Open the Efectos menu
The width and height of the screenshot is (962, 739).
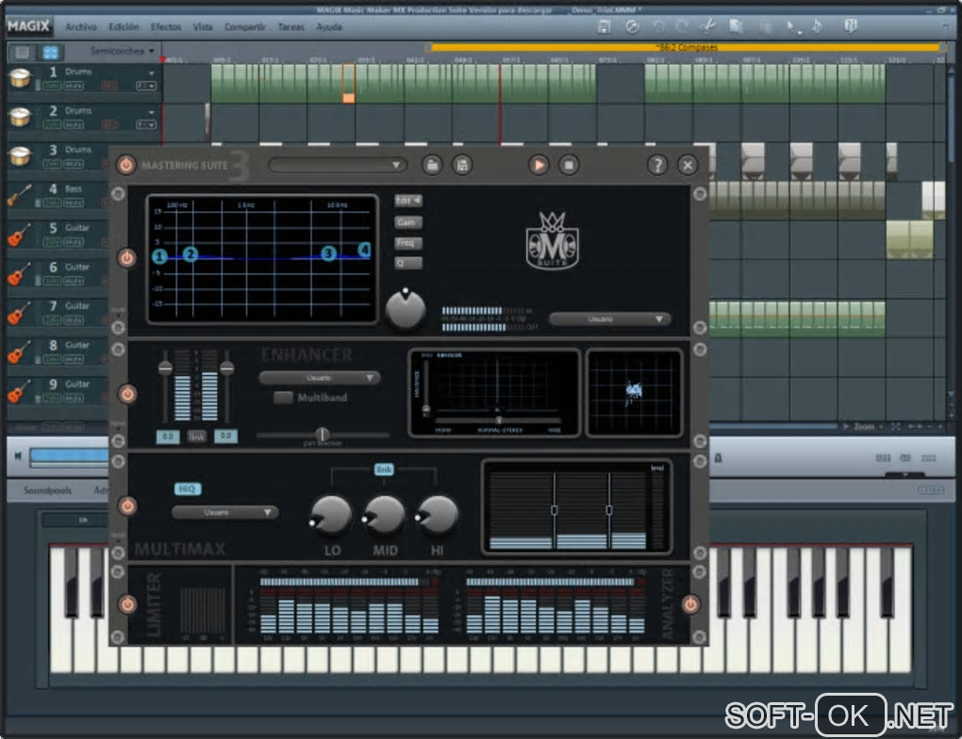166,27
